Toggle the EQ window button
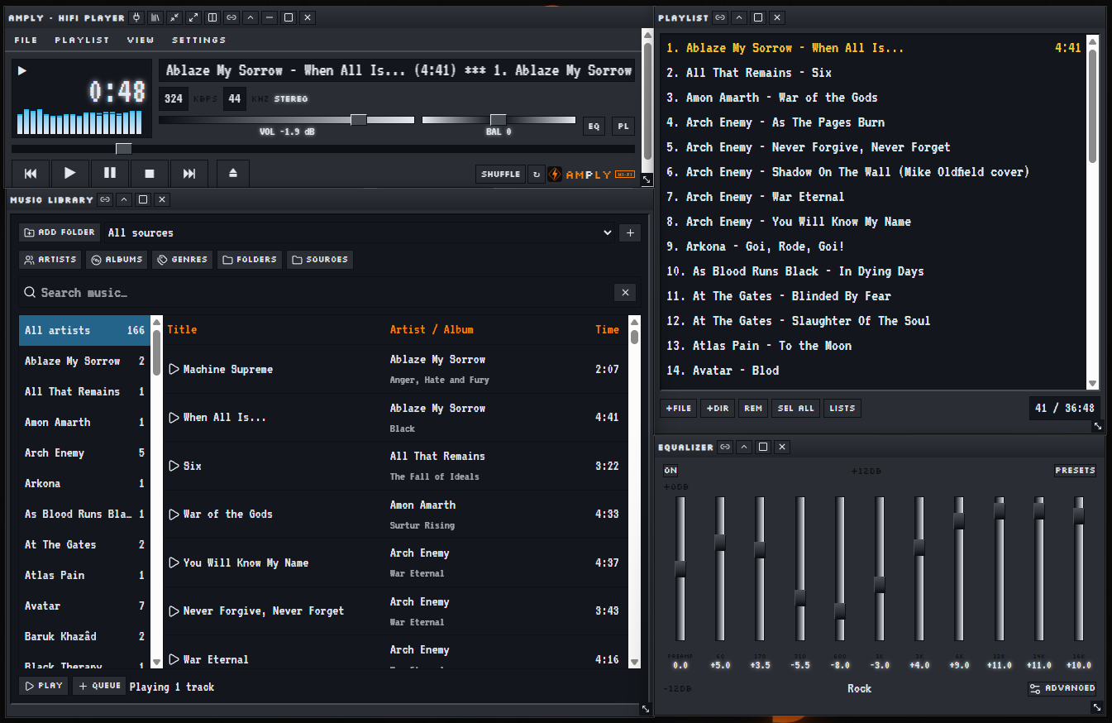The image size is (1112, 723). pos(594,126)
